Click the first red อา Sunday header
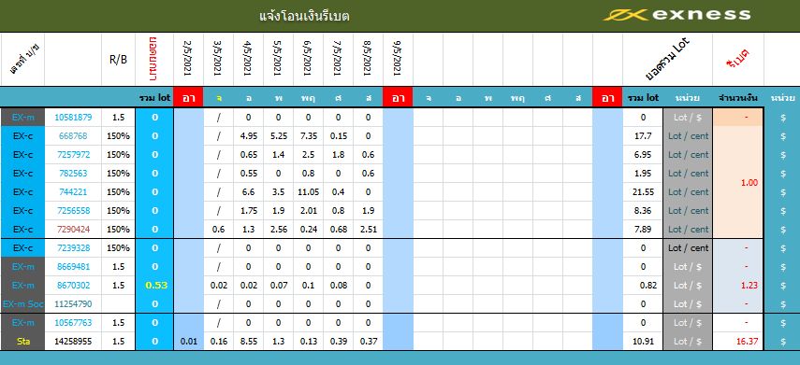800x365 pixels. tap(188, 98)
